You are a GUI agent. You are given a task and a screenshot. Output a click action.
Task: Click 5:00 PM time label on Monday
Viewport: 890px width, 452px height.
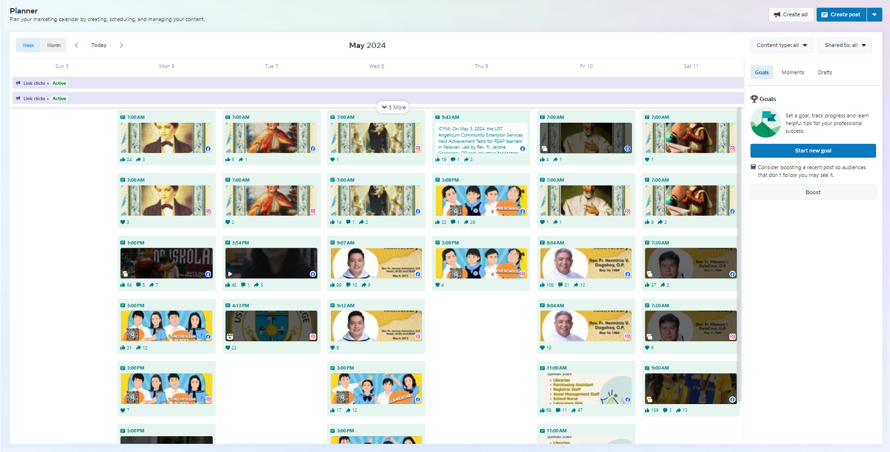(x=135, y=431)
